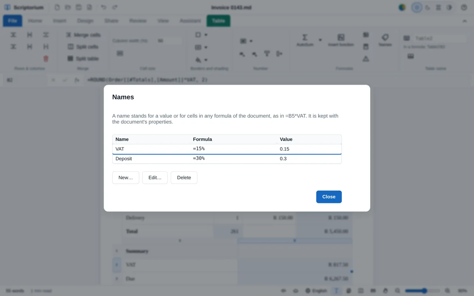This screenshot has height=296, width=474.
Task: Click the R 6,267.50 Due cell in document
Action: [x=295, y=279]
